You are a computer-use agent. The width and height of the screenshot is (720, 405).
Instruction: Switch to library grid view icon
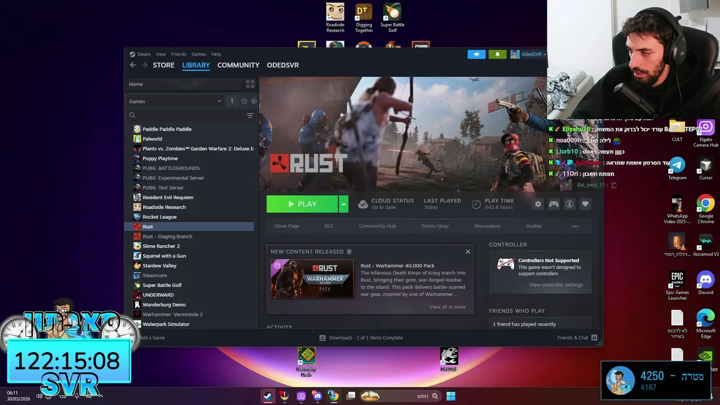[x=250, y=84]
